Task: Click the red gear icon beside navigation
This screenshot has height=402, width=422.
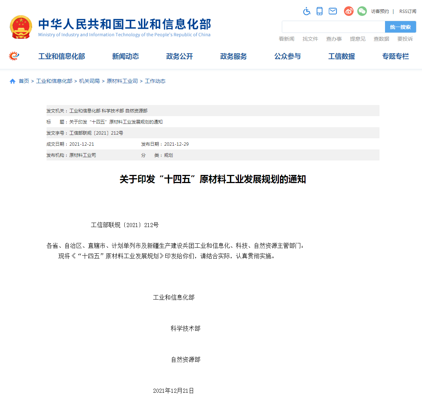Action: pyautogui.click(x=14, y=56)
